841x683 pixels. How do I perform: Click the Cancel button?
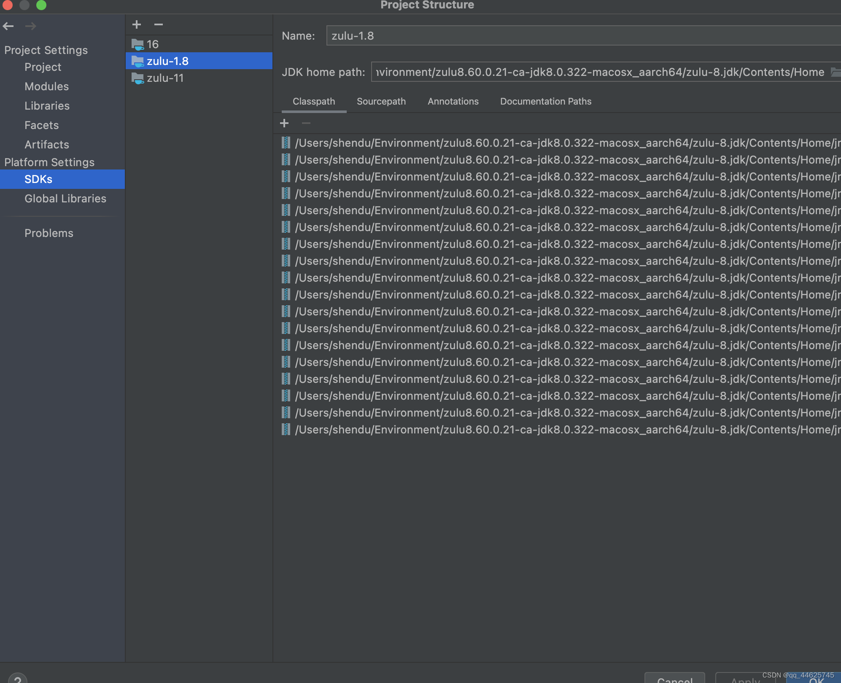674,678
